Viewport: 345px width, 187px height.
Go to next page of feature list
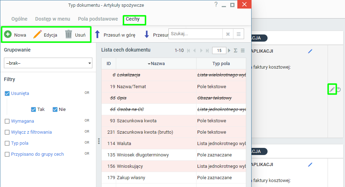pos(201,50)
